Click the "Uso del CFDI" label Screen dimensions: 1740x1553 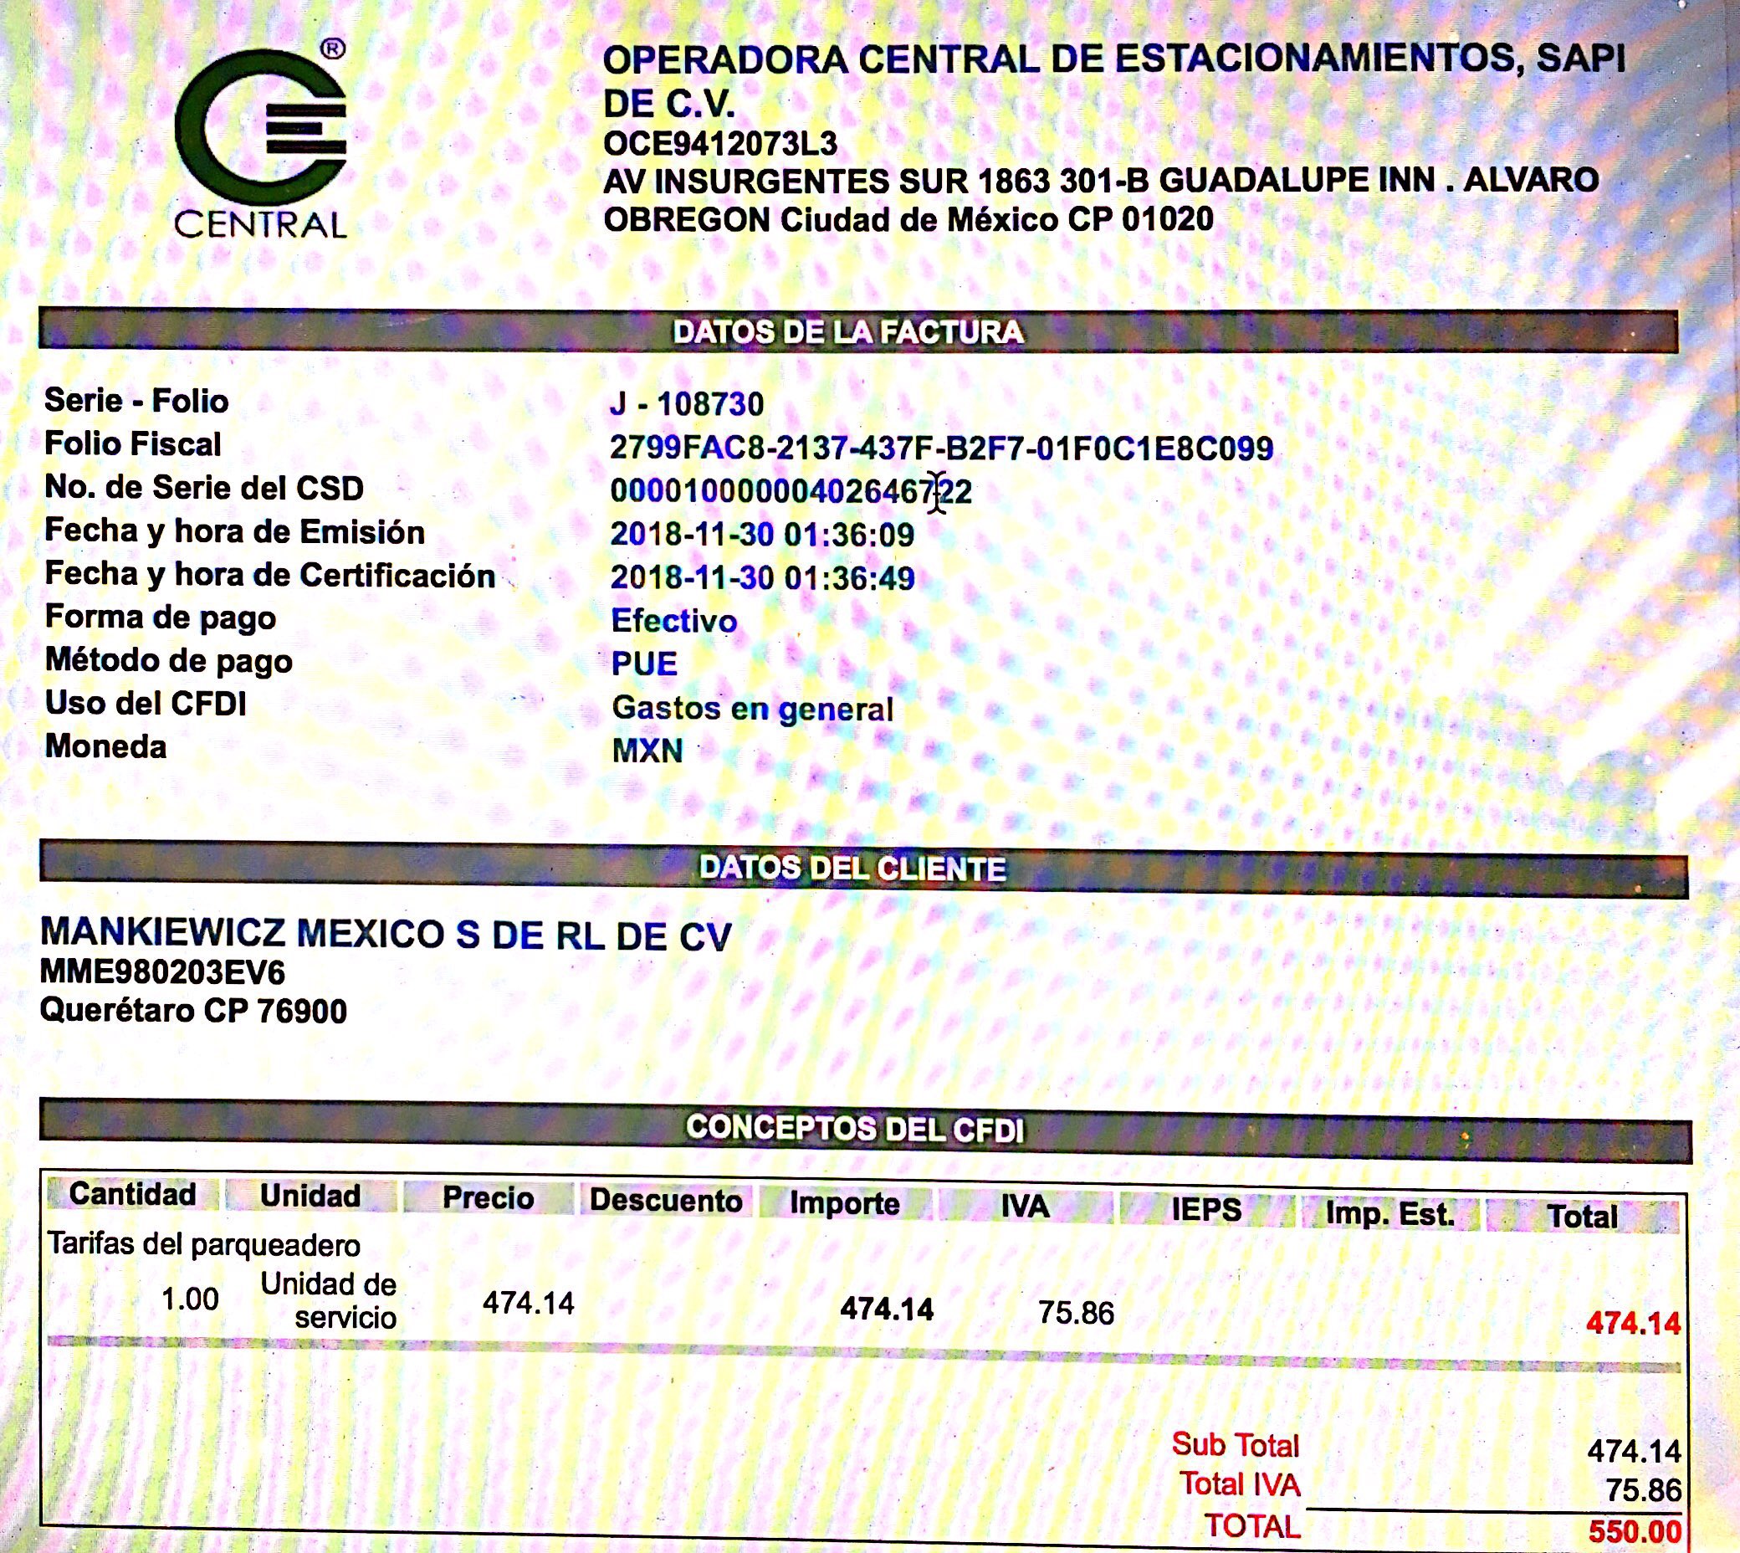(146, 703)
